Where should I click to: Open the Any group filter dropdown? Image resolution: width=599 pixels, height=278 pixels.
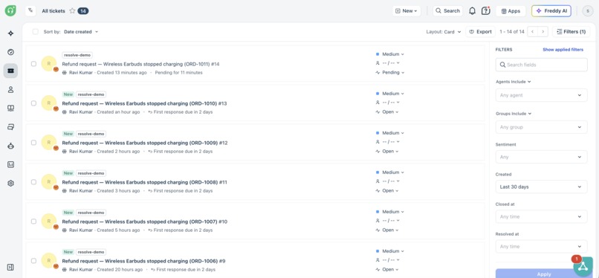point(541,127)
